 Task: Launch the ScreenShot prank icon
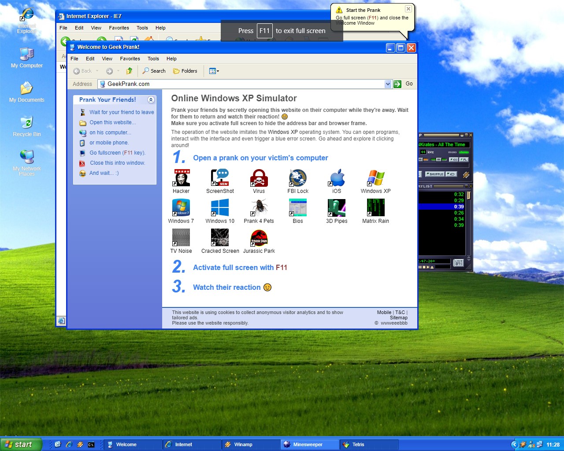click(x=220, y=181)
